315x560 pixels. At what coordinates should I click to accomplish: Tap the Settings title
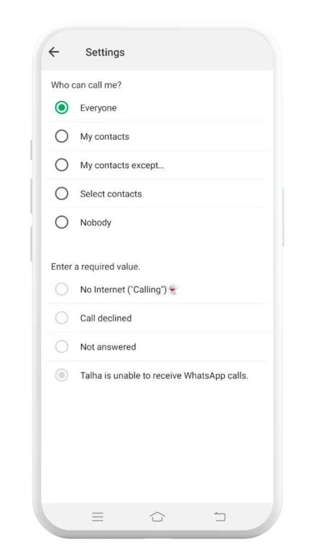click(105, 52)
